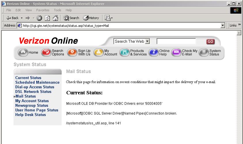Click the Internet Explorer page icon in address bar

click(x=20, y=25)
